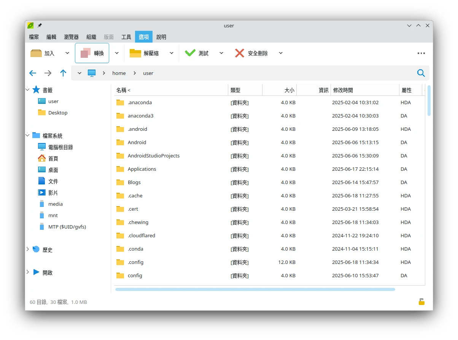
Task: Go up one directory with up arrow
Action: click(63, 73)
